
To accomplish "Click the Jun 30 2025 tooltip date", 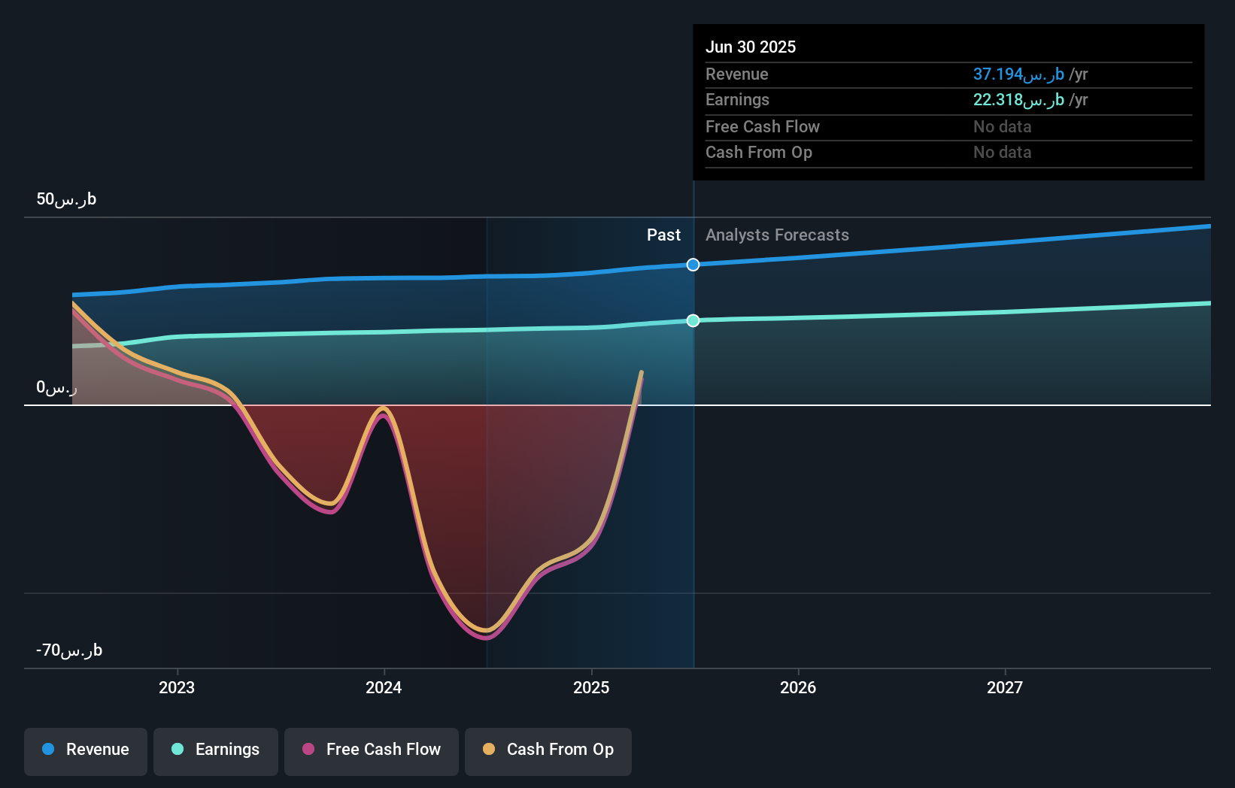I will pyautogui.click(x=751, y=47).
